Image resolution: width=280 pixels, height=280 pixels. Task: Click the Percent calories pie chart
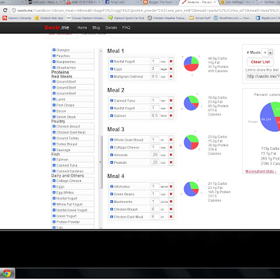point(271,117)
